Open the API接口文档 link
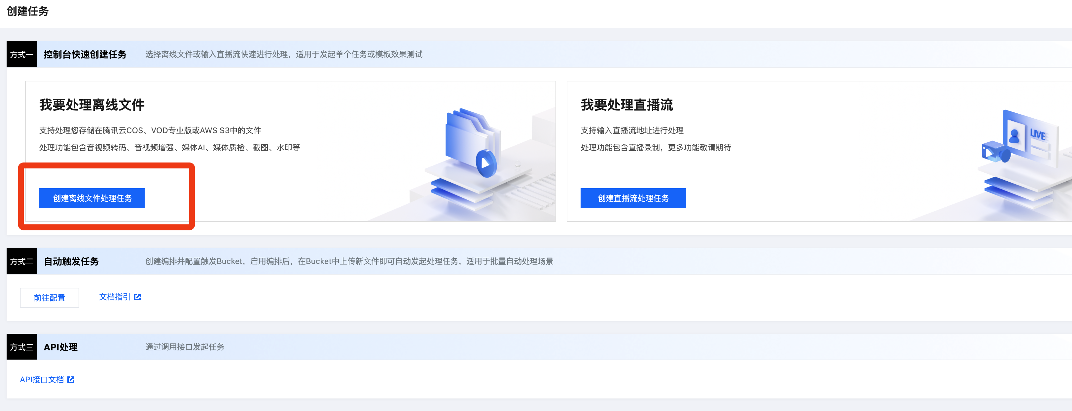The height and width of the screenshot is (411, 1072). 42,379
